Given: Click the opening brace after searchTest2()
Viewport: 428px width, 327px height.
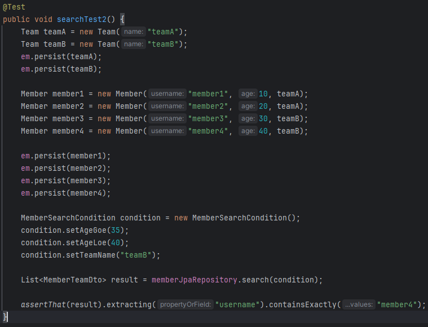Looking at the screenshot, I should (x=122, y=19).
